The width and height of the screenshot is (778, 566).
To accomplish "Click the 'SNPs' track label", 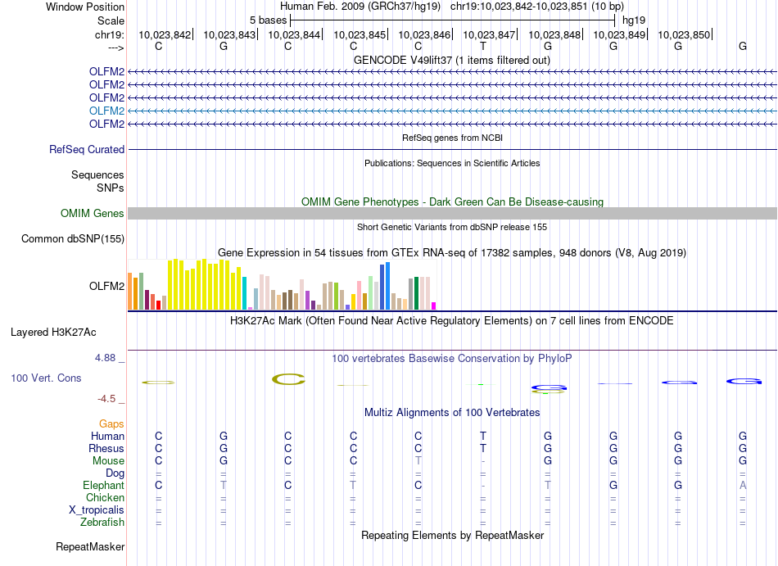I will click(111, 188).
